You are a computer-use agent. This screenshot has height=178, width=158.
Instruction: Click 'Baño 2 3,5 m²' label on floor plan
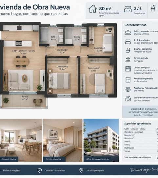coord(77,38)
